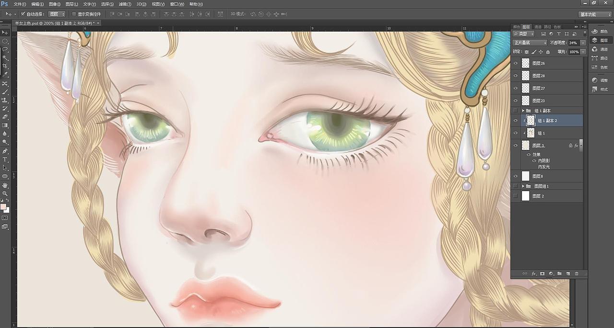The image size is (614, 328).
Task: Switch to the 路径 tab in layers panel
Action: [548, 27]
